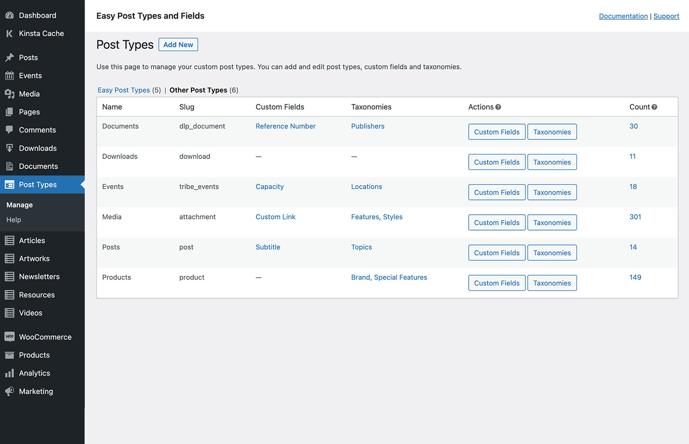Viewport: 689px width, 444px height.
Task: Click the Media library icon
Action: (10, 94)
